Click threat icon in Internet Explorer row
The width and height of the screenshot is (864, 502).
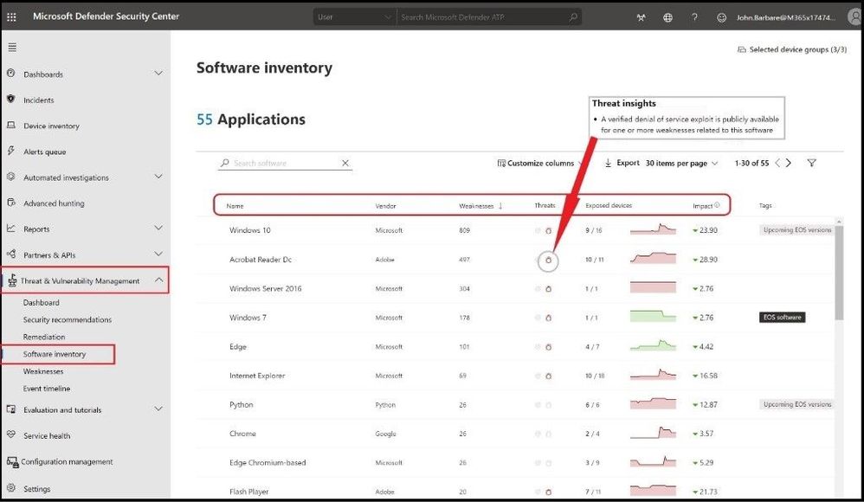coord(548,376)
